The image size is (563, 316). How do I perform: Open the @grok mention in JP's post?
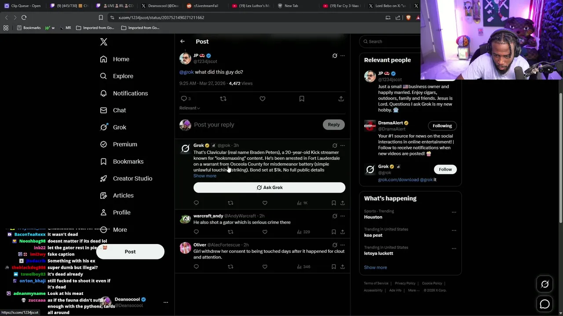(x=186, y=72)
